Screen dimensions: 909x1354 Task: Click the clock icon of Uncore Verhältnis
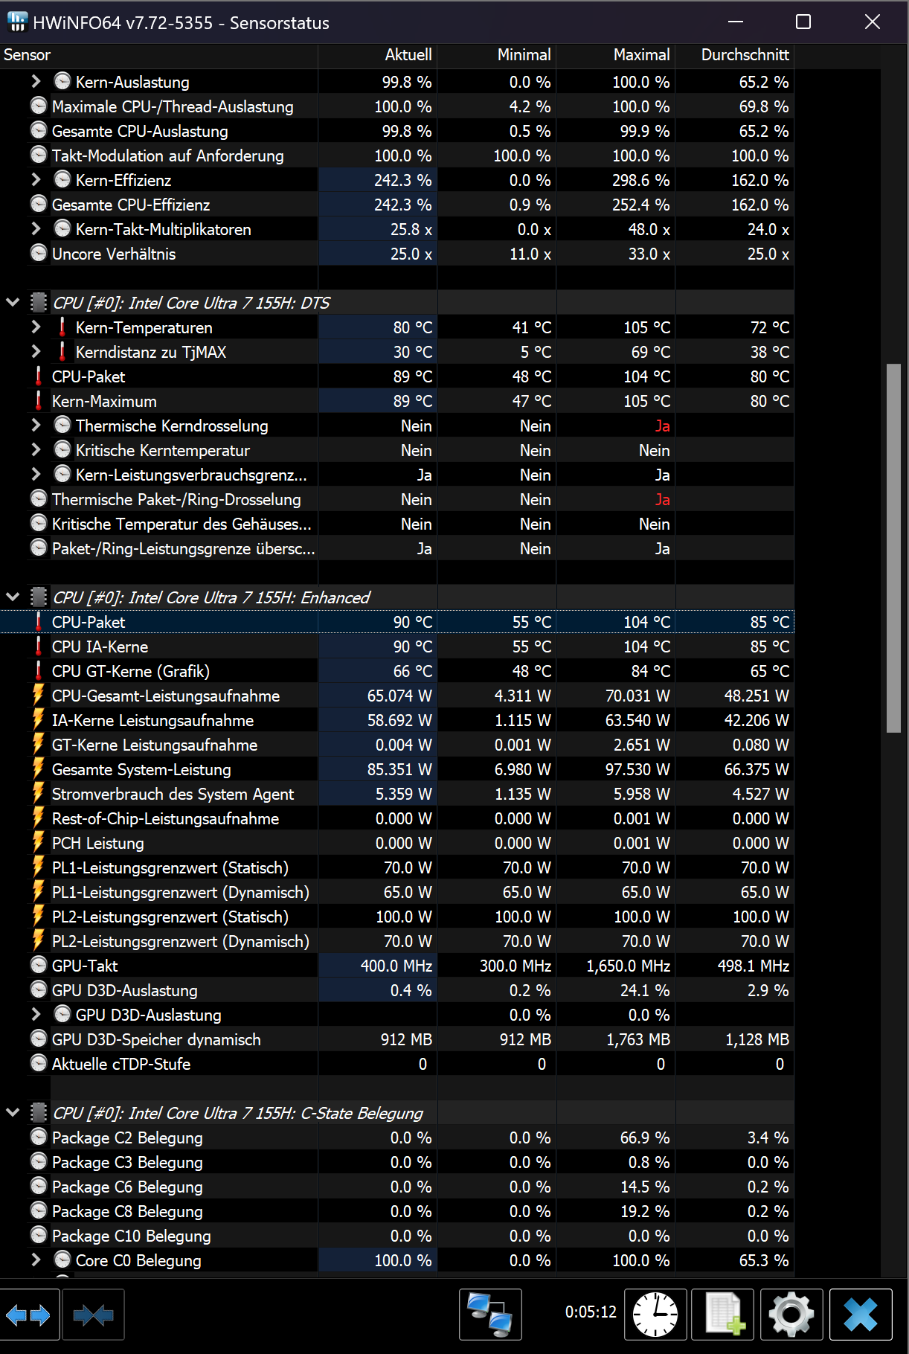(39, 254)
